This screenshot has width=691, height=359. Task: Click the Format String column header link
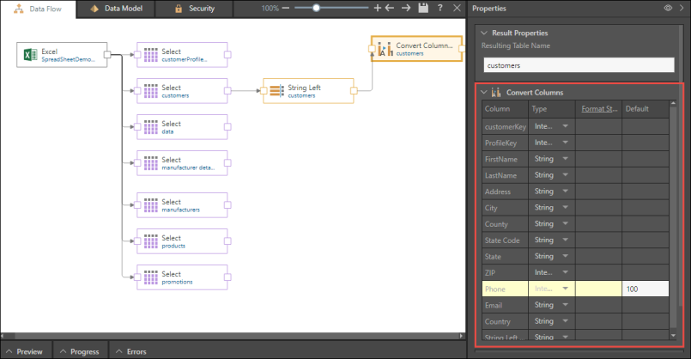[x=599, y=109]
